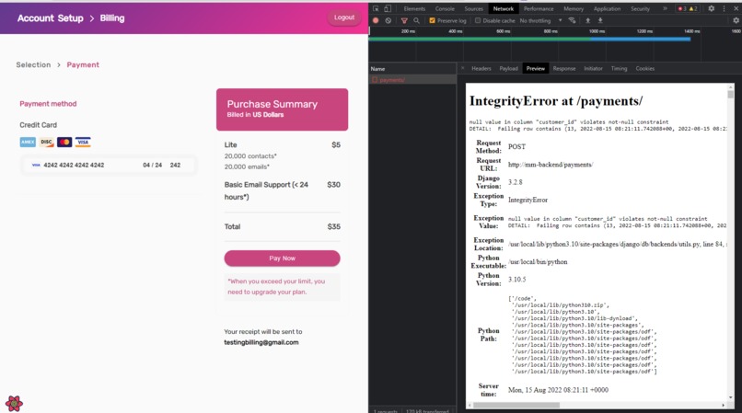The height and width of the screenshot is (413, 742).
Task: Select the Network tab
Action: pos(503,8)
